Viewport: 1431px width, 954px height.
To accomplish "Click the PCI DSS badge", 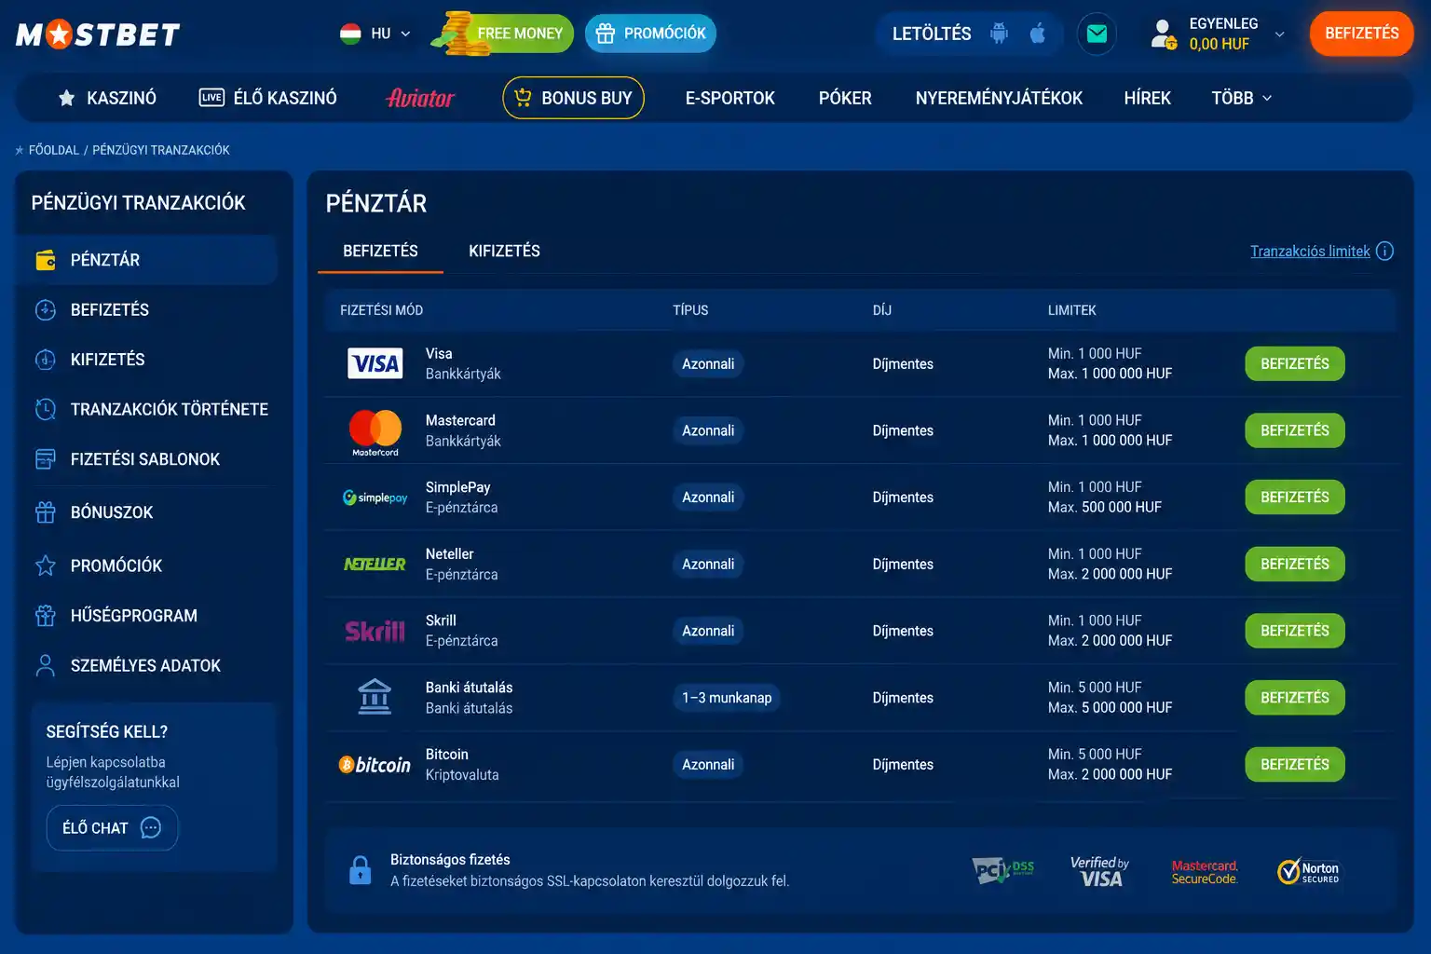I will pos(1003,870).
